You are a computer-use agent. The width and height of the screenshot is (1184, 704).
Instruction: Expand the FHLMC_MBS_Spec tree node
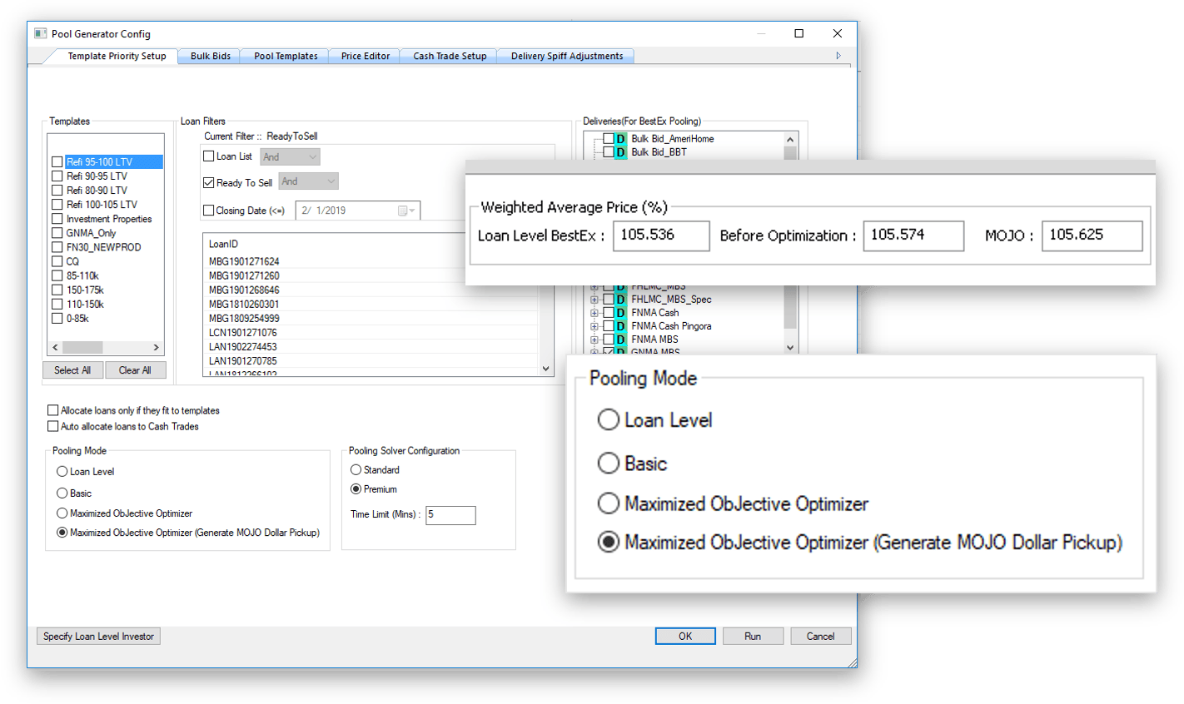click(594, 300)
